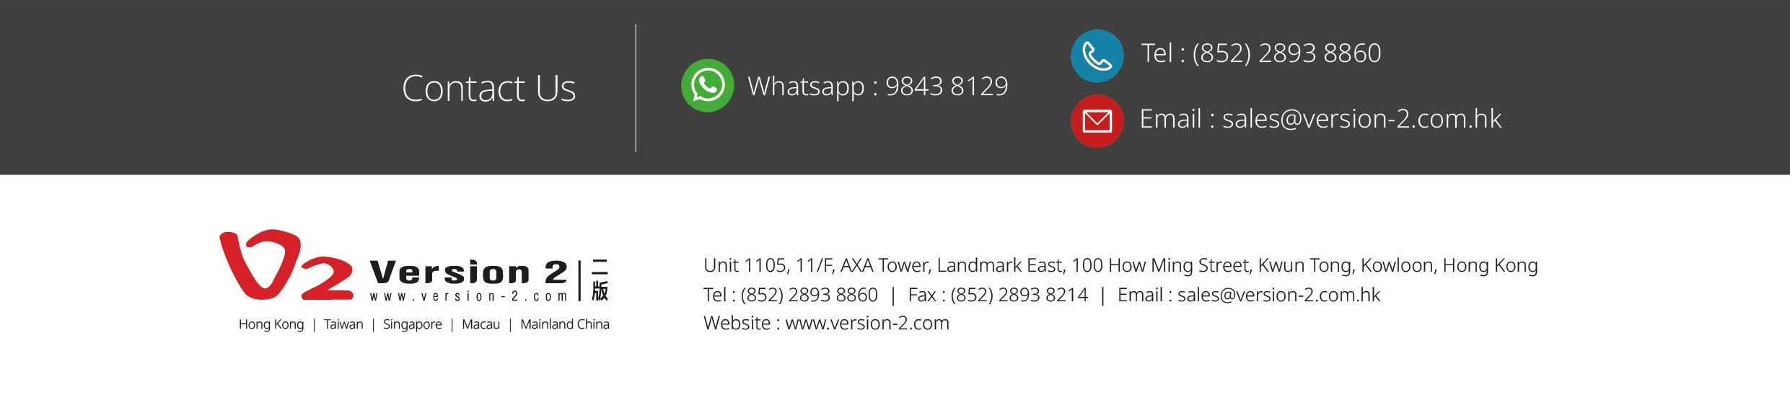
Task: Select the Hong Kong region
Action: pyautogui.click(x=271, y=324)
